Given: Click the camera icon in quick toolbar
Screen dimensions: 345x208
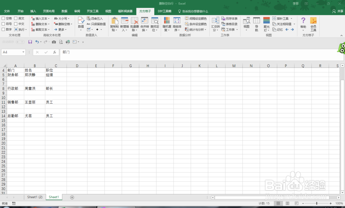Looking at the screenshot, I should tap(54, 42).
